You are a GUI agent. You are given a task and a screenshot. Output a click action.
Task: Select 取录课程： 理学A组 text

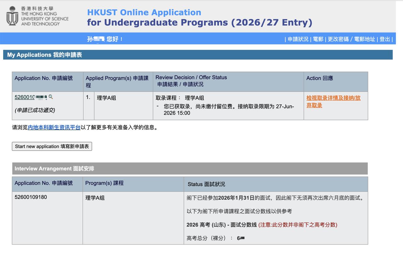point(180,98)
